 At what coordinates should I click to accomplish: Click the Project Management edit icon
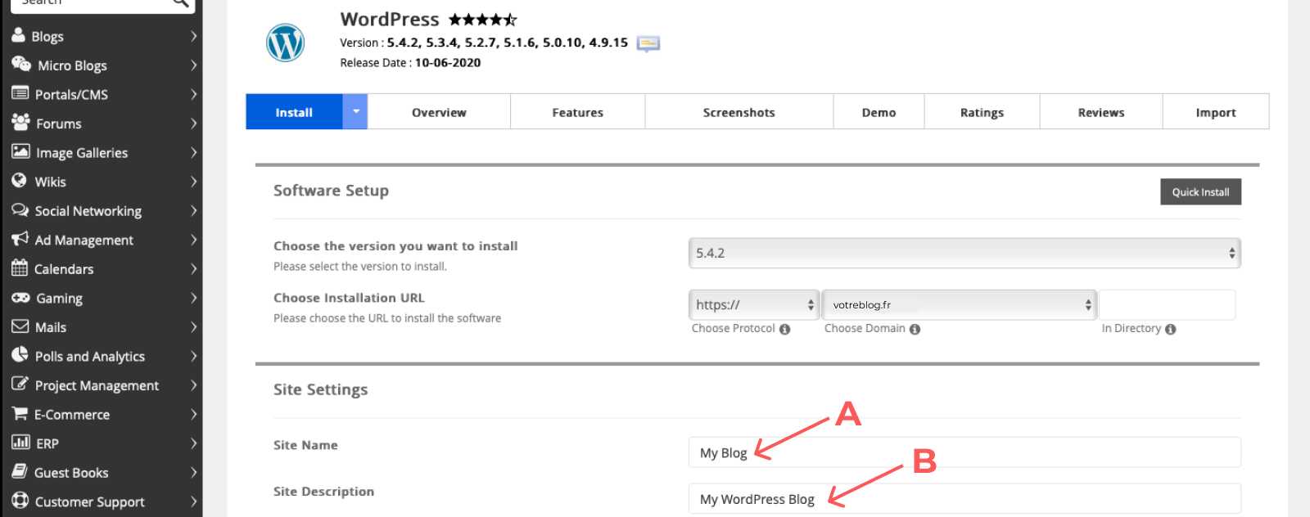coord(20,384)
